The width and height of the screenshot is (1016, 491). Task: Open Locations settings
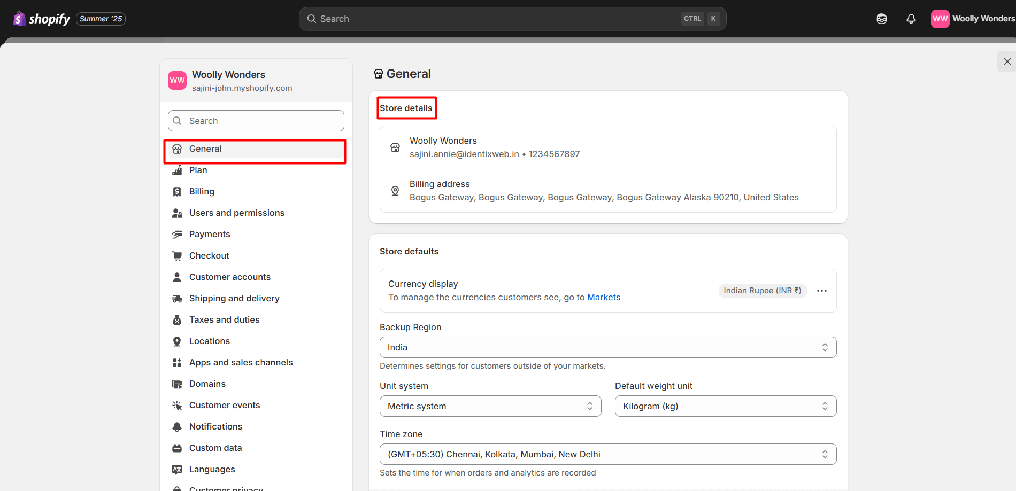256,341
